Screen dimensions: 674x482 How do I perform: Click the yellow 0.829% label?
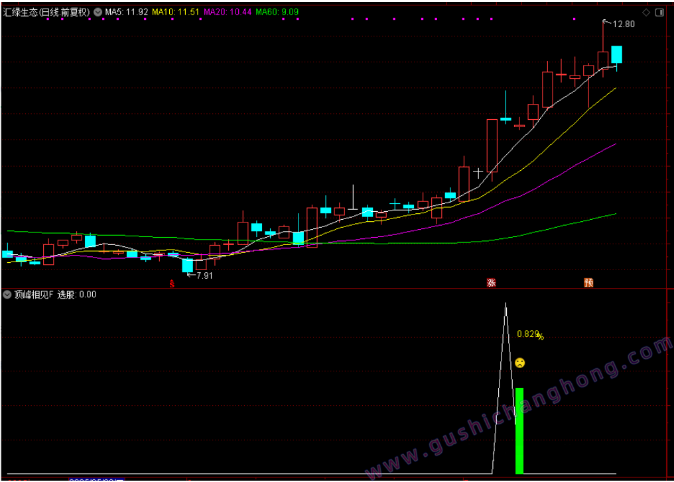click(x=530, y=334)
